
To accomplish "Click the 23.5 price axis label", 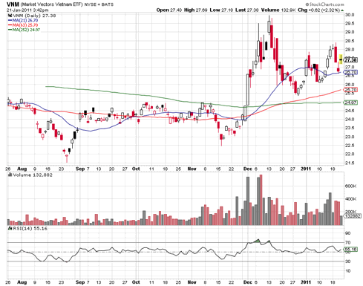I will (x=350, y=128).
